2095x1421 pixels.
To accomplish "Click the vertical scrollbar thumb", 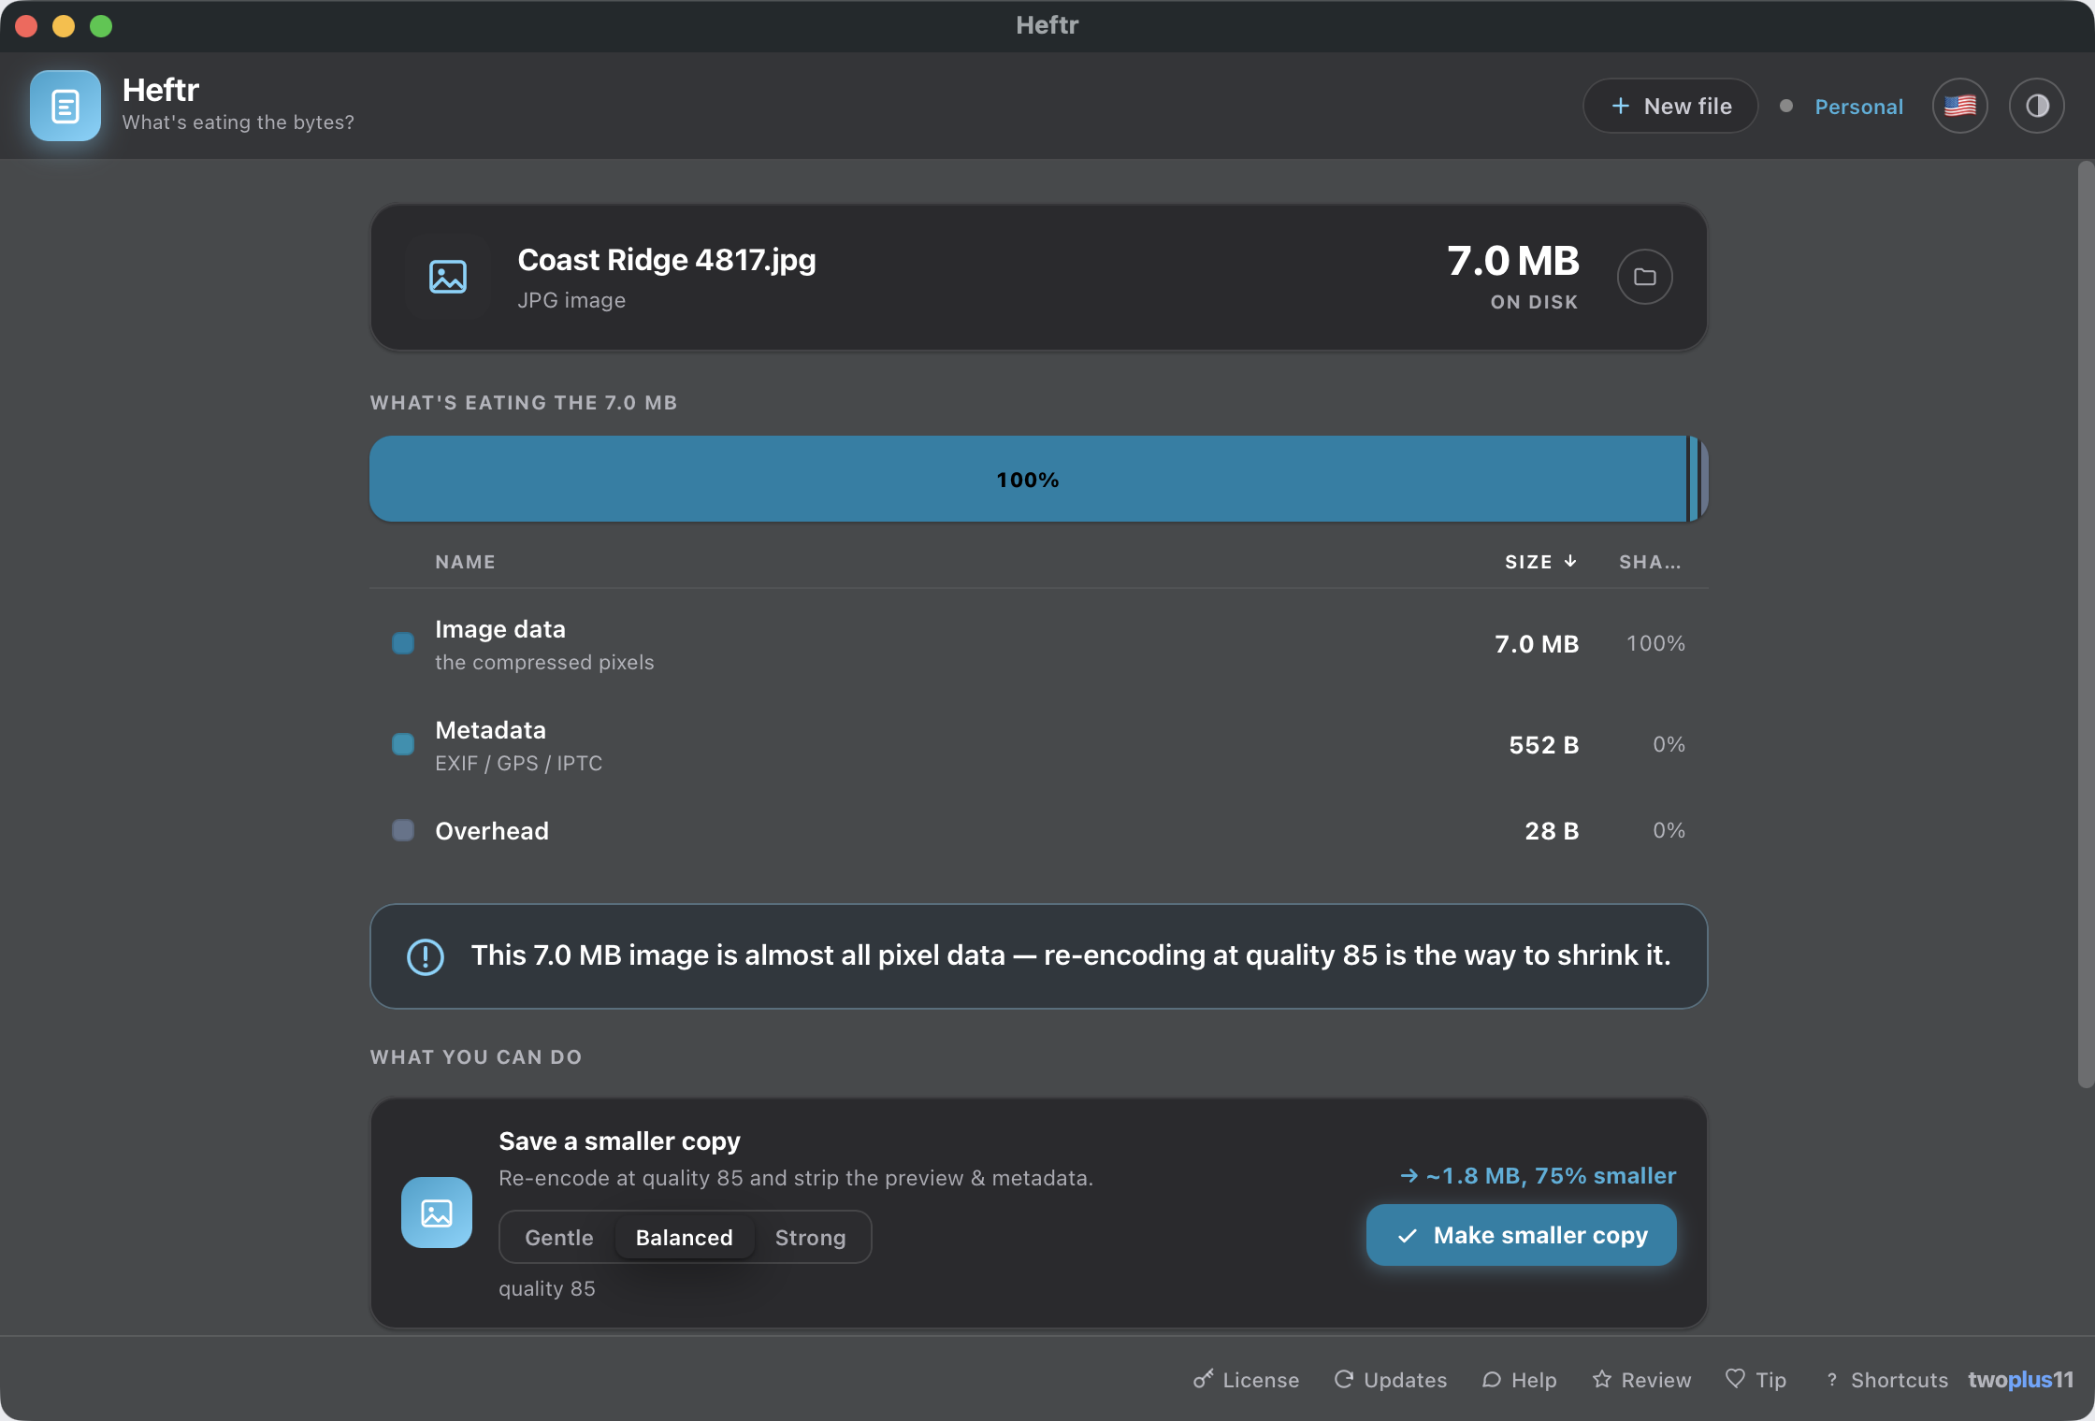I will coord(2086,624).
